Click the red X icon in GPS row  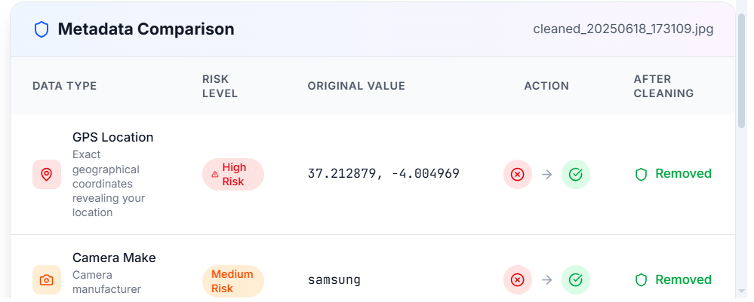[x=518, y=174]
